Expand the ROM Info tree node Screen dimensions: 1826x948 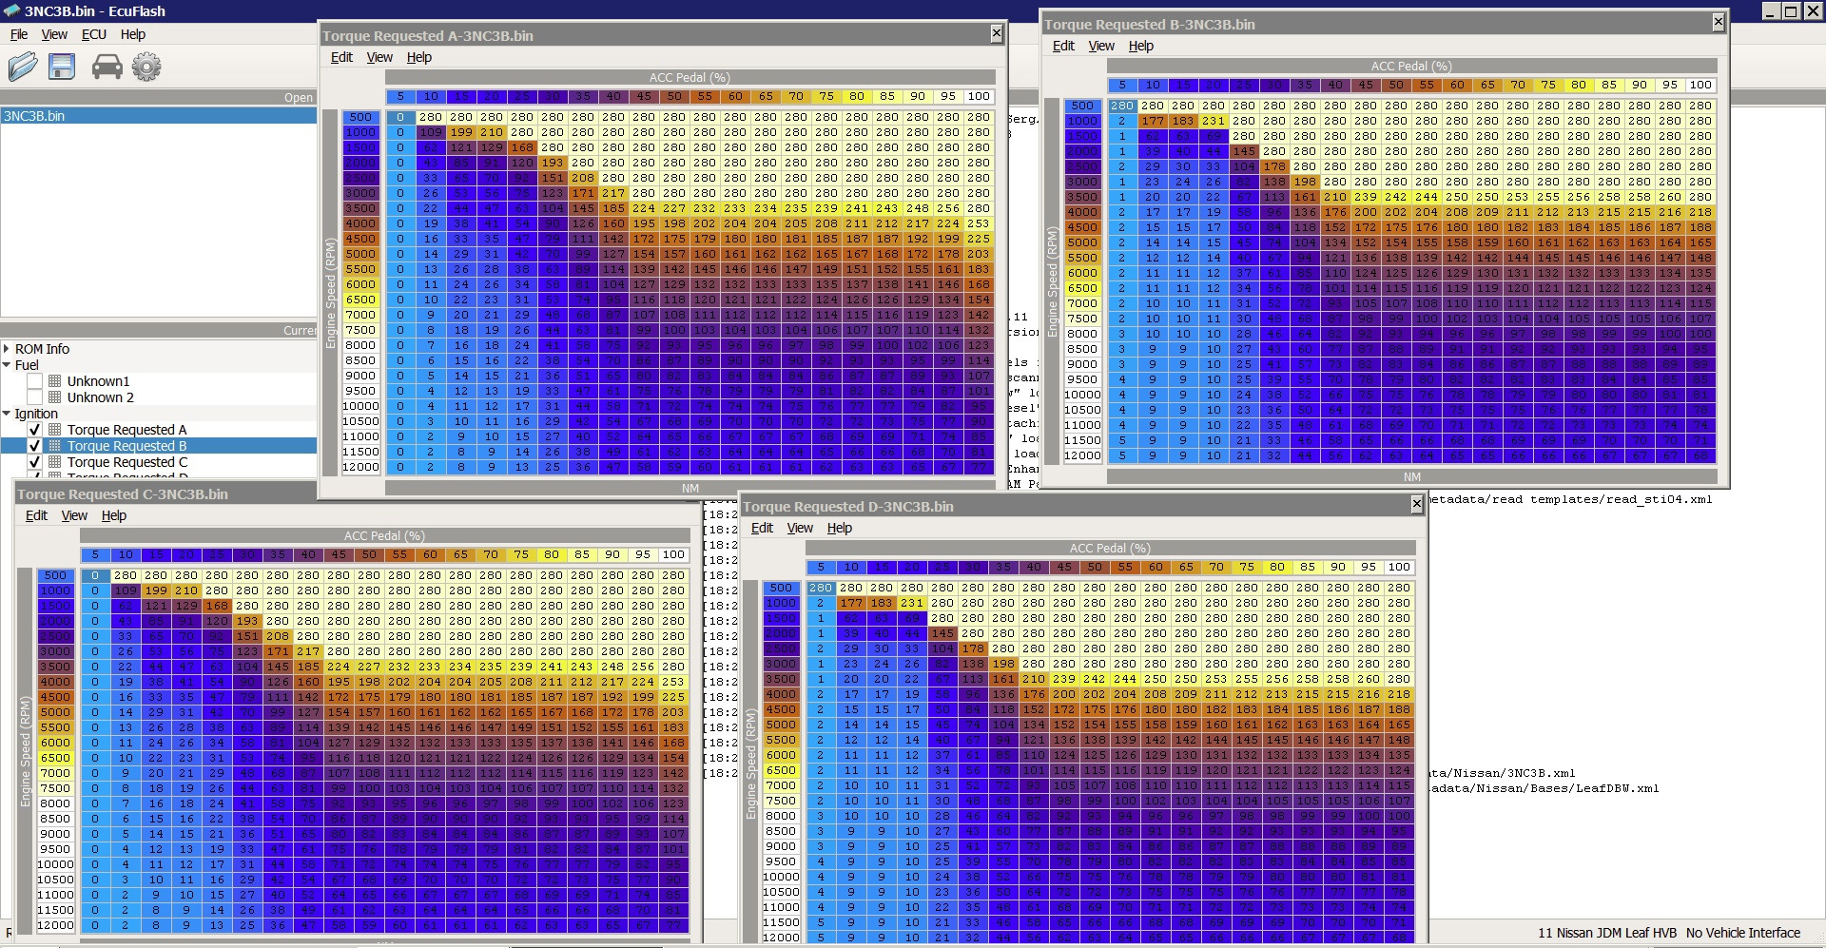(x=7, y=349)
